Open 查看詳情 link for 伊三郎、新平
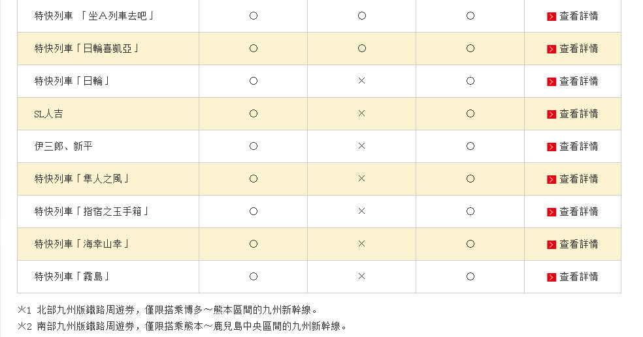 [578, 147]
